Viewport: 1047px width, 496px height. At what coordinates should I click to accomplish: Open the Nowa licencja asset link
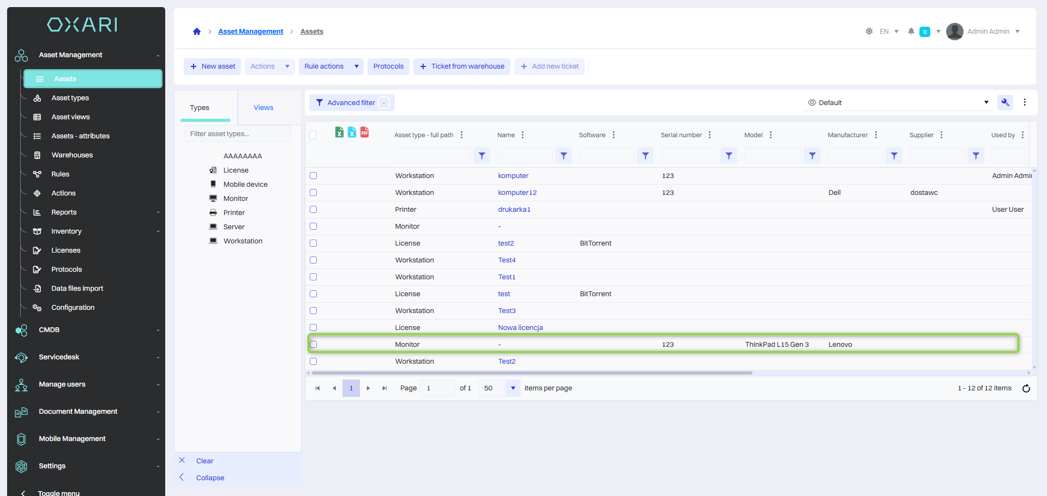point(520,328)
